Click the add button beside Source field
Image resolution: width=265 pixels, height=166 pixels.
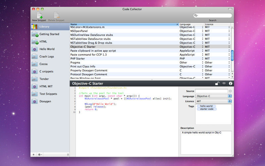[230, 91]
